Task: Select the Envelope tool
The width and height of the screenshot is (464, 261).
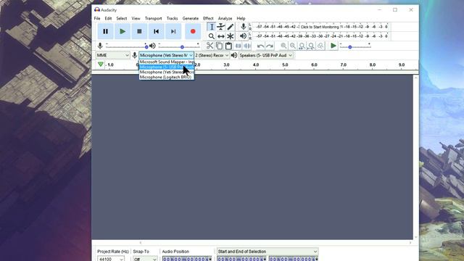Action: tap(220, 27)
